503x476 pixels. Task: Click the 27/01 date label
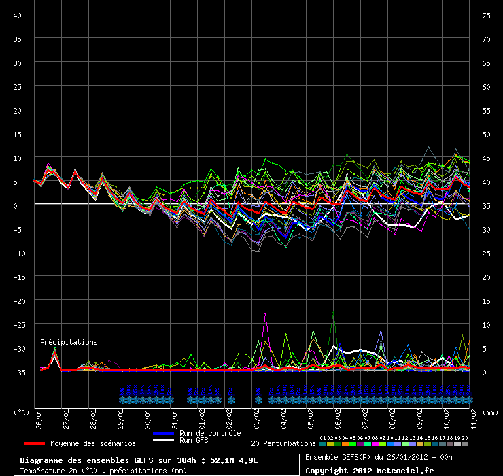pos(66,419)
